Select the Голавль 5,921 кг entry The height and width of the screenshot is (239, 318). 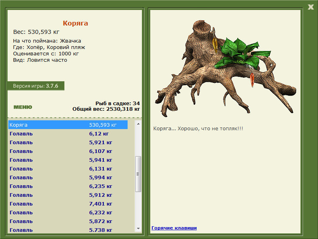pyautogui.click(x=68, y=143)
